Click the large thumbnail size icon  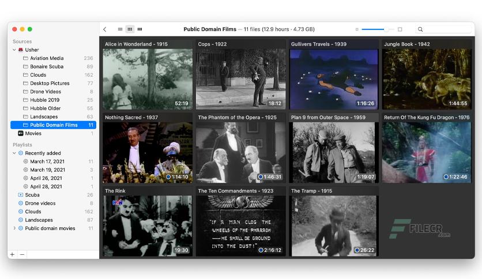(x=400, y=29)
